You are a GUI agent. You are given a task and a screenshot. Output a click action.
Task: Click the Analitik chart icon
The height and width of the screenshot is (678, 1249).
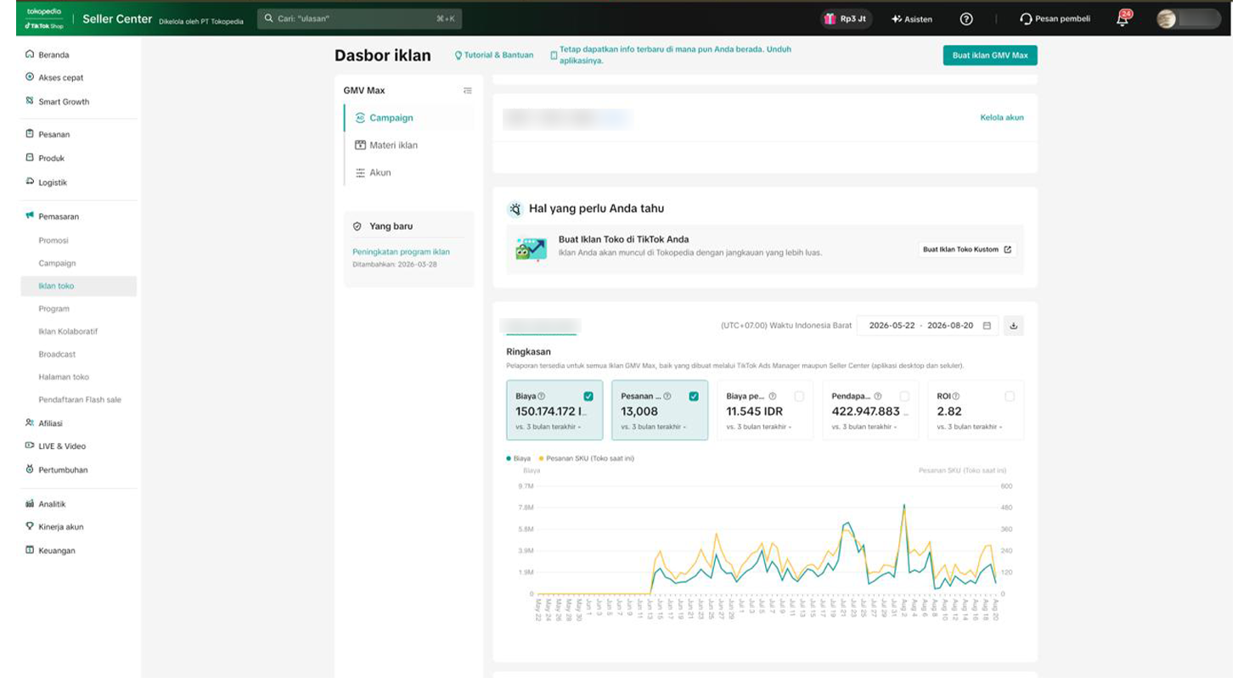30,503
